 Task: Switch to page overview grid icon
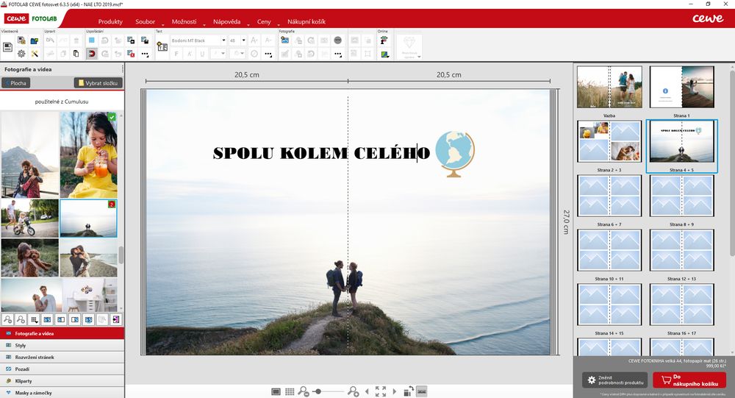pos(290,391)
